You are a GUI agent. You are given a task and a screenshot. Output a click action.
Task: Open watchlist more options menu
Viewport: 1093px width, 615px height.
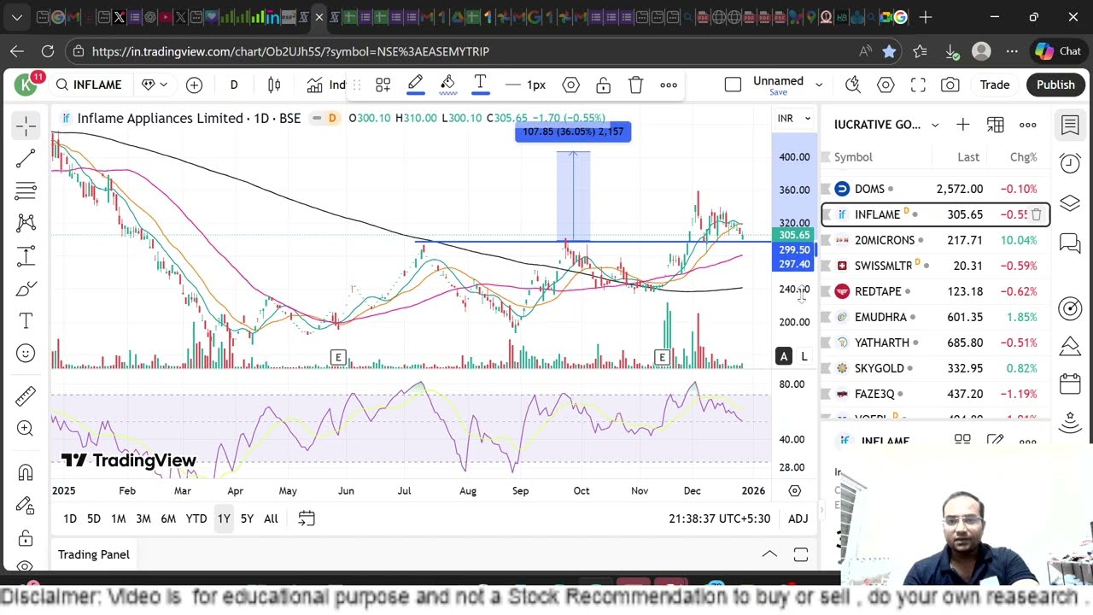pyautogui.click(x=1028, y=125)
